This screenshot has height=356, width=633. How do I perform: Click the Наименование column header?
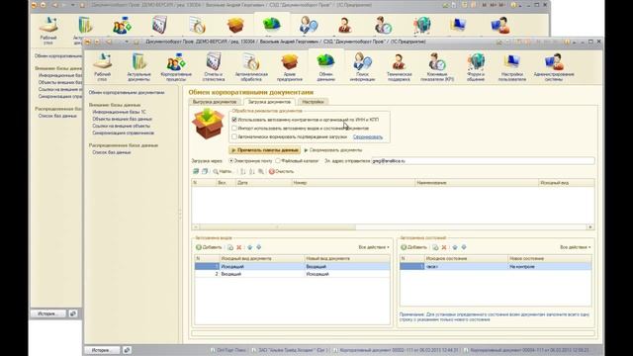pos(477,183)
